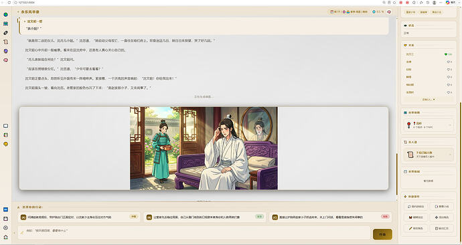This screenshot has height=245, width=462.
Task: Click the second tag at top of right panel
Action: click(x=424, y=12)
